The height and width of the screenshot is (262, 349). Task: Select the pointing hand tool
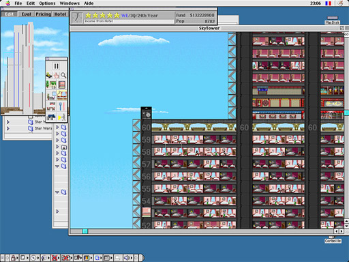[56, 75]
